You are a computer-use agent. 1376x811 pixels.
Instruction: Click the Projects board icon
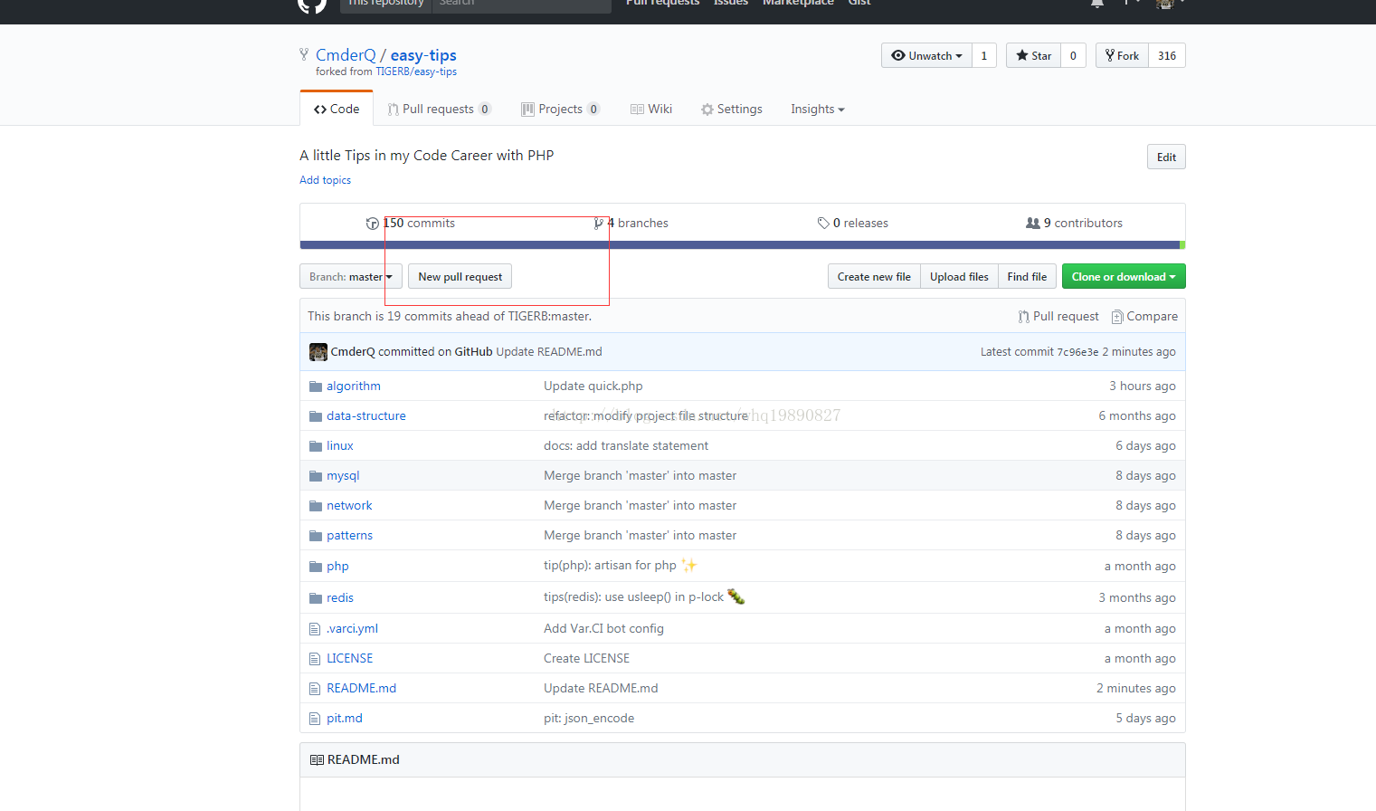point(527,110)
